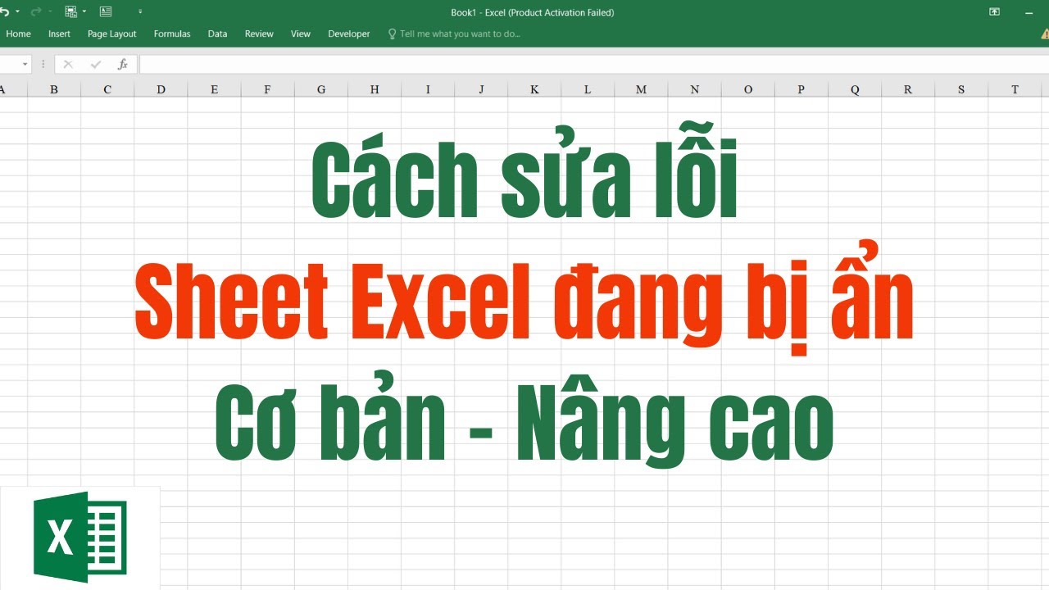The image size is (1049, 590).
Task: Click the yellow warning triangle icon
Action: click(1045, 34)
